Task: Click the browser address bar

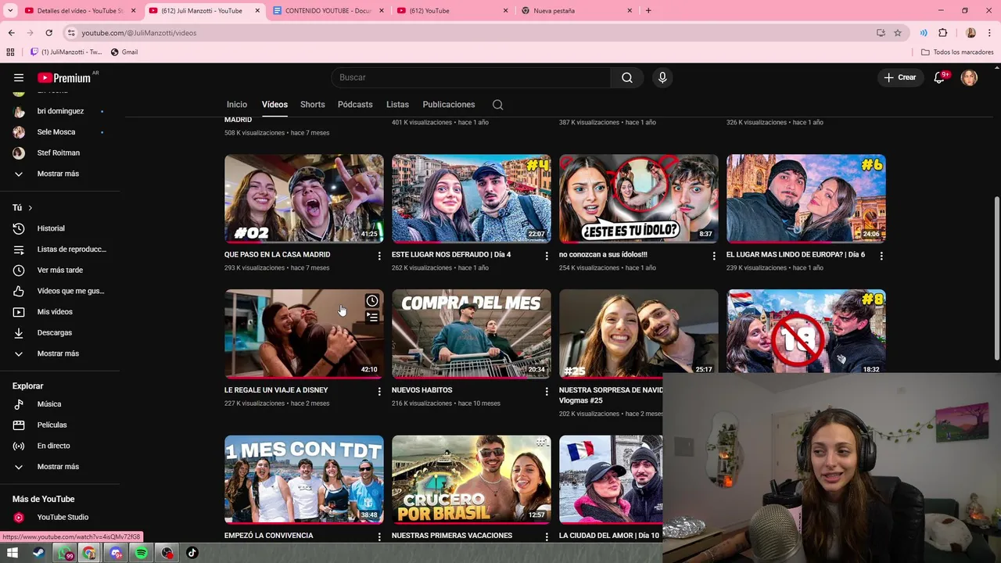Action: click(x=469, y=33)
